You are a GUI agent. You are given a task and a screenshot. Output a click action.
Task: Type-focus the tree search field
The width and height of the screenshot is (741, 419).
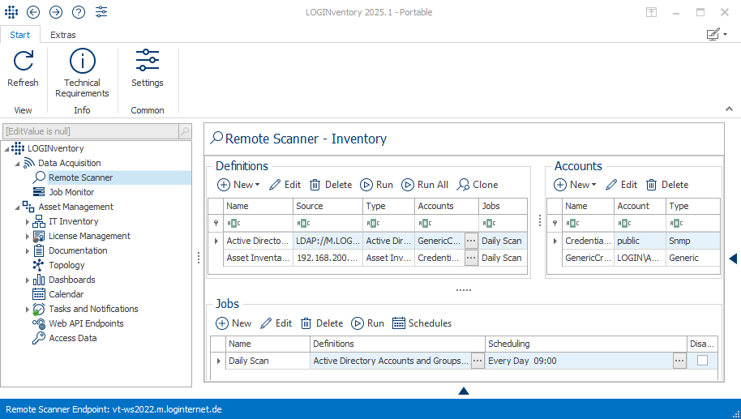point(92,130)
